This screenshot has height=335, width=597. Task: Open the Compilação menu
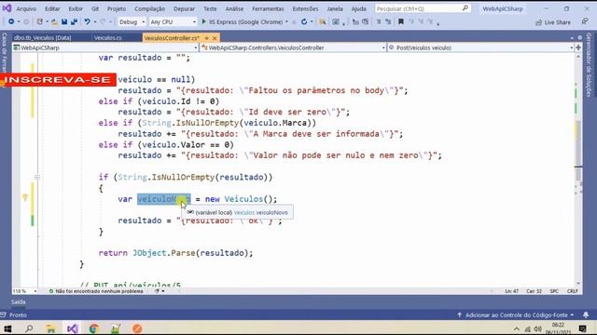[149, 8]
